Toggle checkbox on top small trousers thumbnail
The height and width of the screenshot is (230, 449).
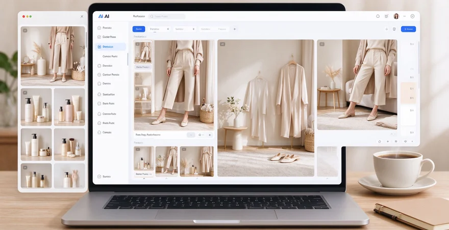click(137, 44)
